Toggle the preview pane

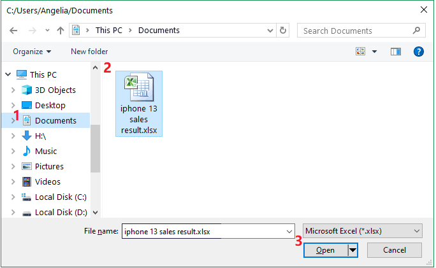395,52
